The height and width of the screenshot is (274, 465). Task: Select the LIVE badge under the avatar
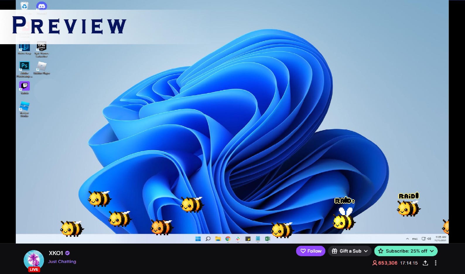pos(34,269)
